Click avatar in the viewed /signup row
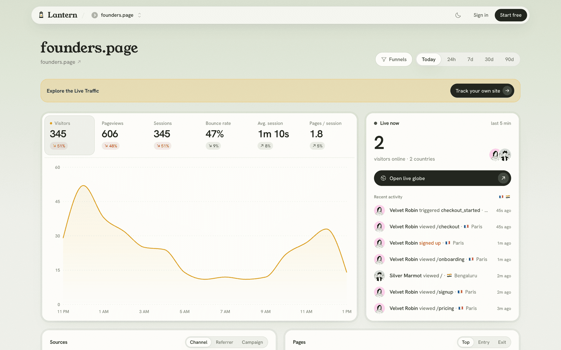 (380, 292)
